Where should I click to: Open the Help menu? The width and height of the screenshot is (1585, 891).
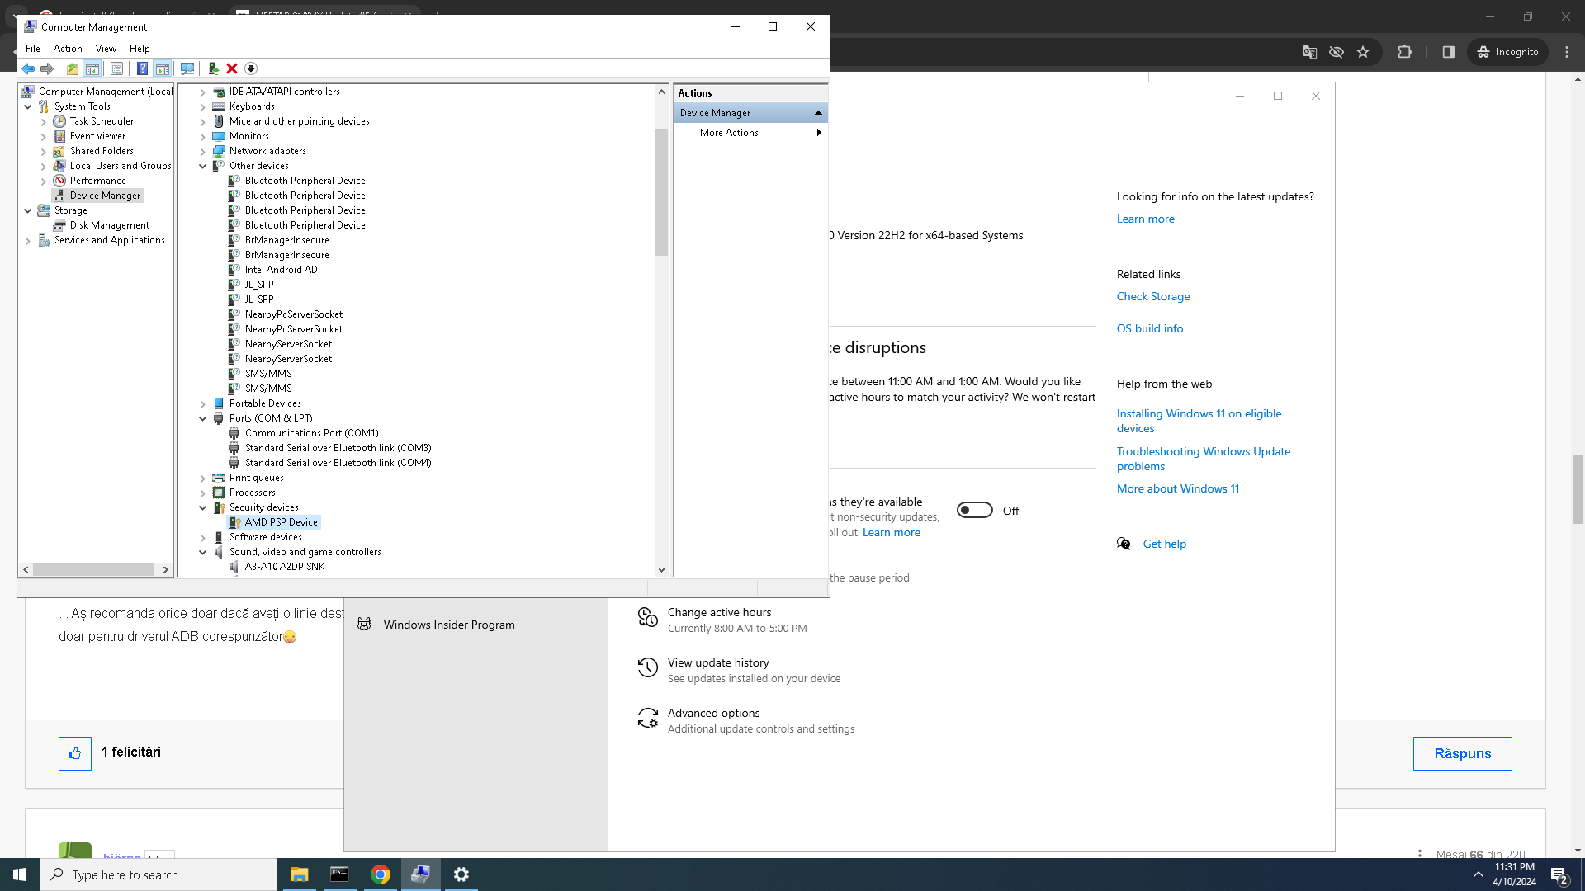pos(140,49)
